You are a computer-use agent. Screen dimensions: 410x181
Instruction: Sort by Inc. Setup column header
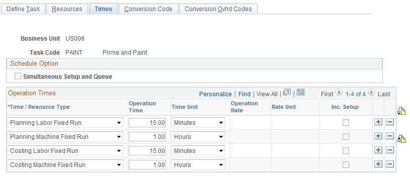point(345,107)
